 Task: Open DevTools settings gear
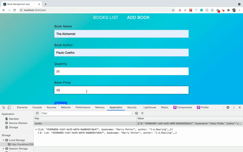[228, 107]
